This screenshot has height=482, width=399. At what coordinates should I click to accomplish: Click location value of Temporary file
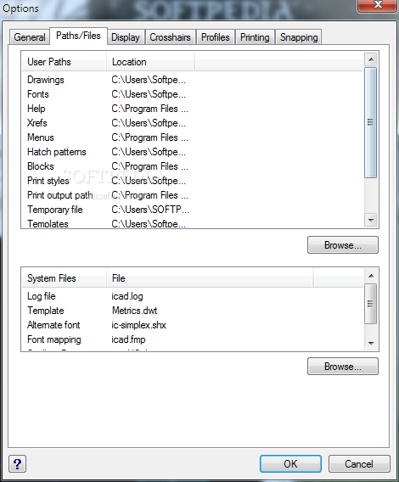(x=150, y=210)
